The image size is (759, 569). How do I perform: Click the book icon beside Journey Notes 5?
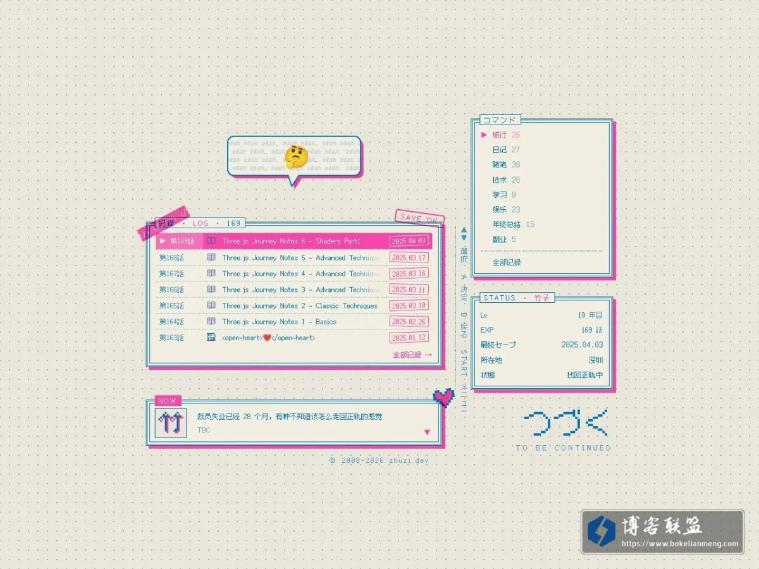211,257
